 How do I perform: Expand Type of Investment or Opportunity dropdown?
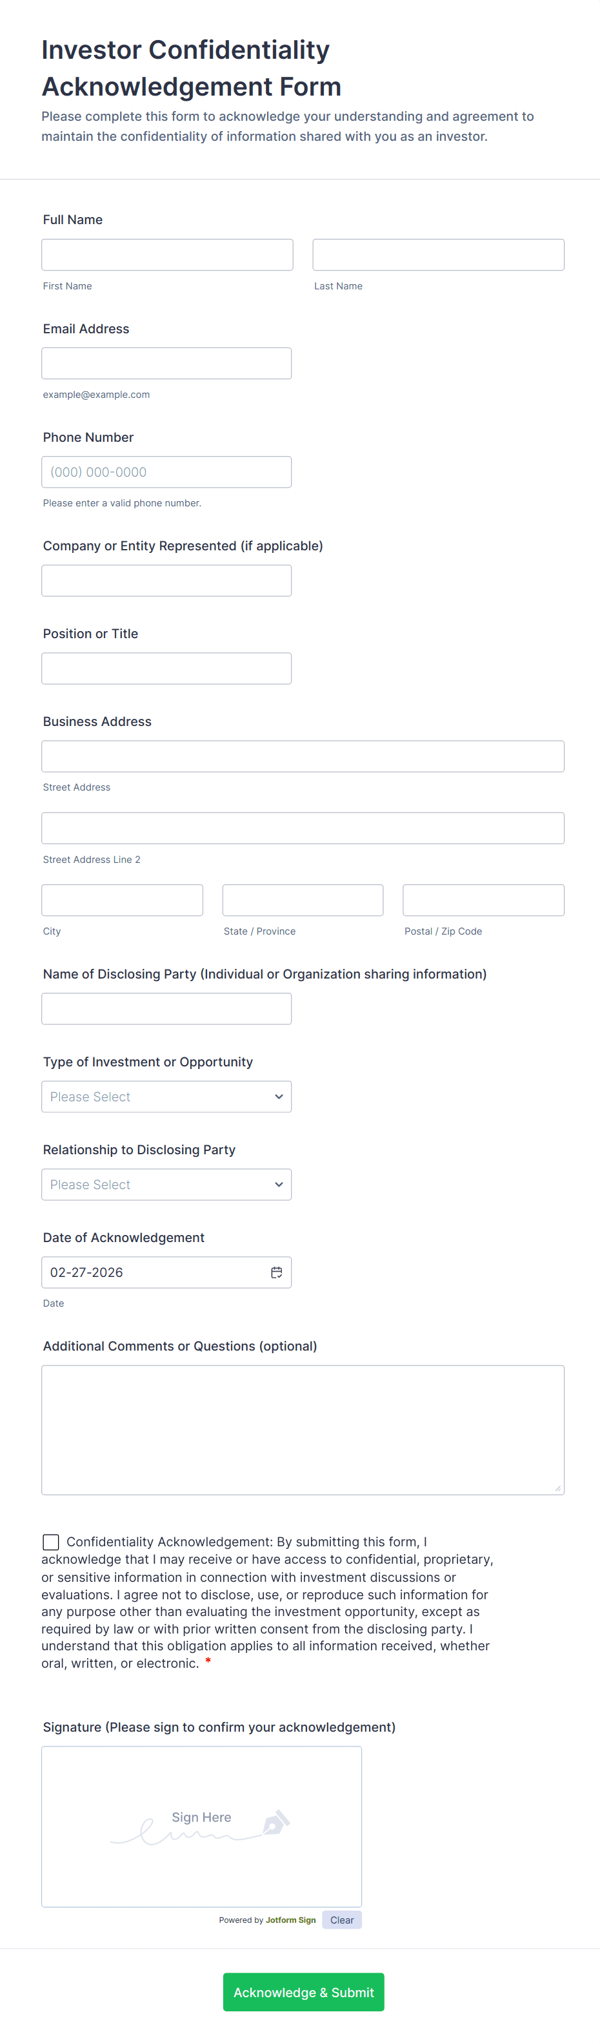coord(166,1097)
